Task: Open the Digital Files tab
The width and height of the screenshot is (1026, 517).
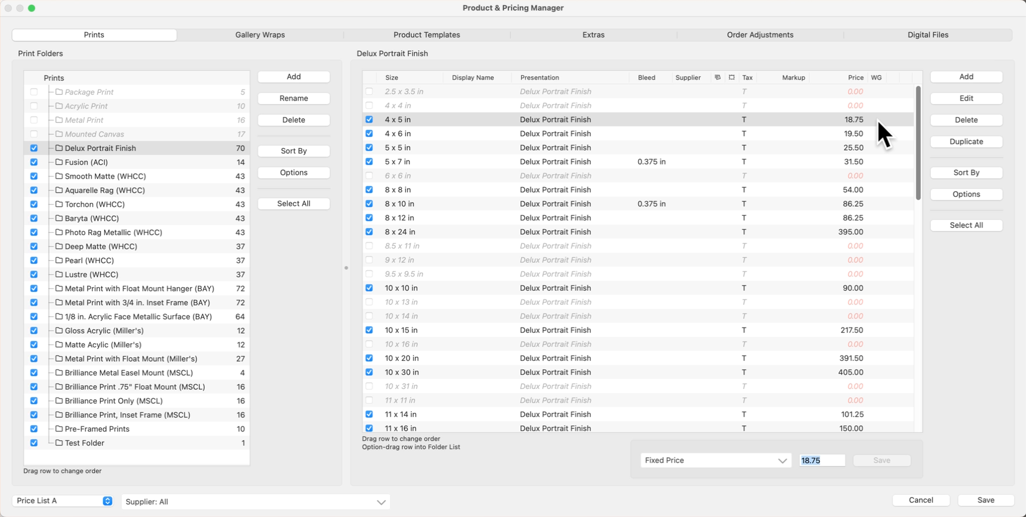Action: (928, 35)
